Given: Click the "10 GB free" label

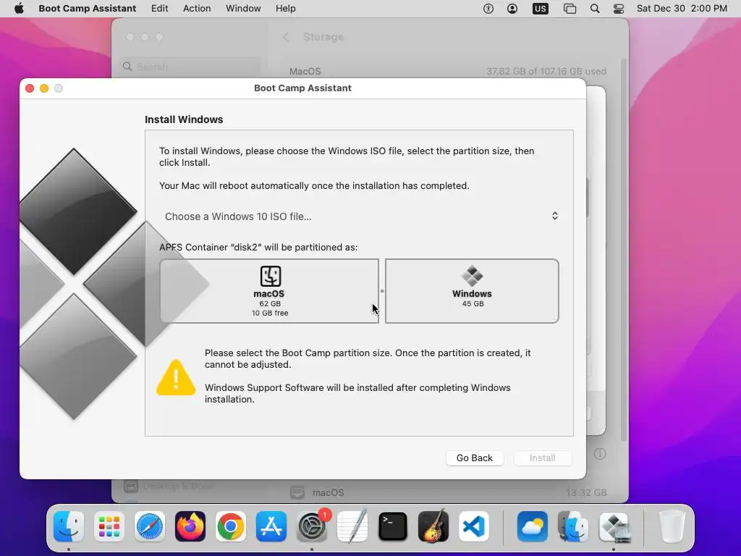Looking at the screenshot, I should pos(270,313).
